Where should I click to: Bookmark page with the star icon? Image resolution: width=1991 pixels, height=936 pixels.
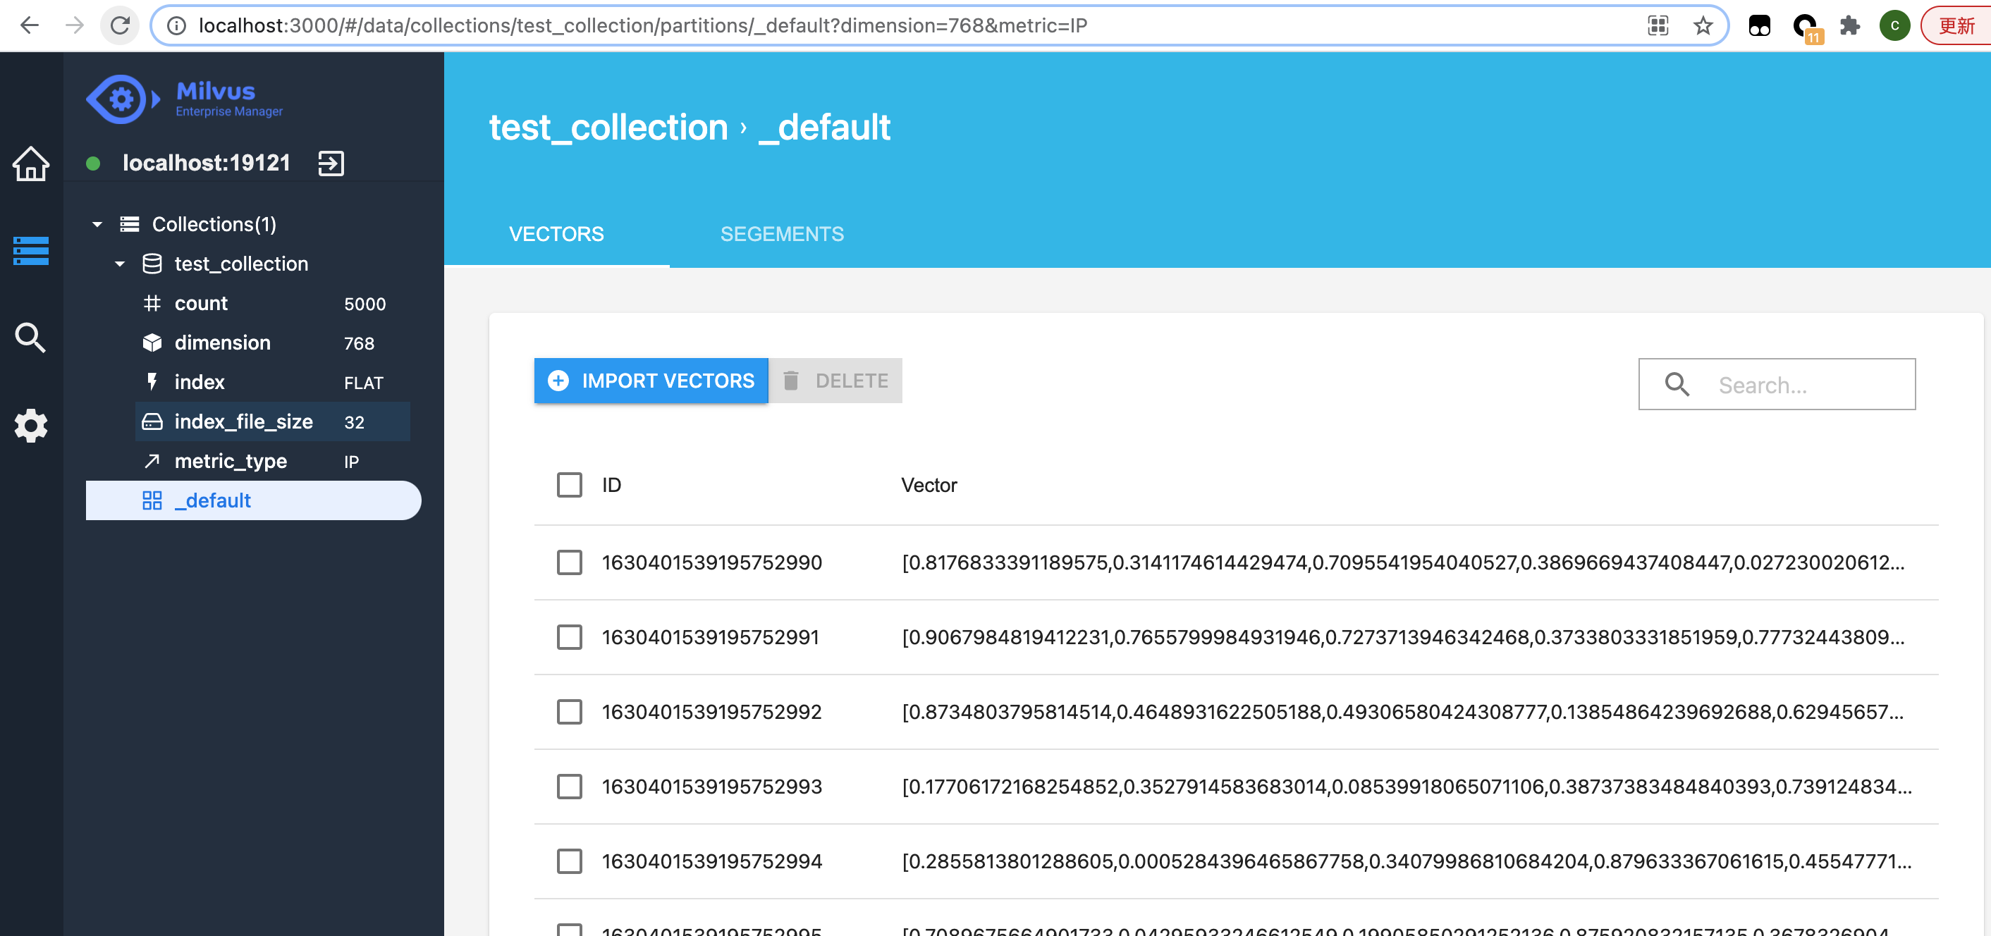1703,25
